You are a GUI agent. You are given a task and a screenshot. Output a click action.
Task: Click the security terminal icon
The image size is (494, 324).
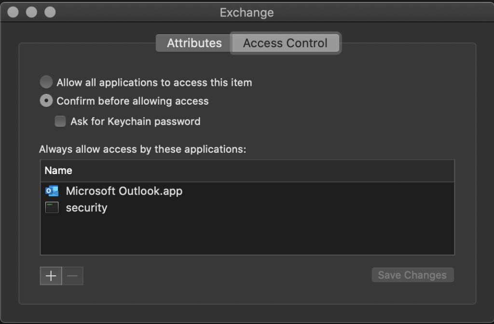pos(52,207)
